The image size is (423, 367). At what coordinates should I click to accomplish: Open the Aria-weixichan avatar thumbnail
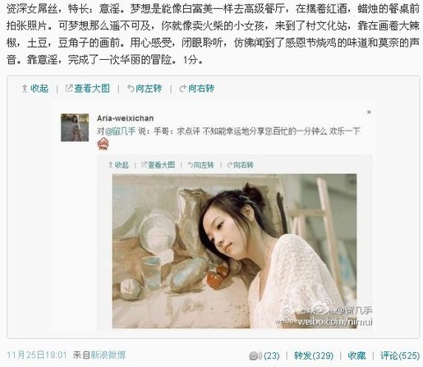pyautogui.click(x=75, y=127)
